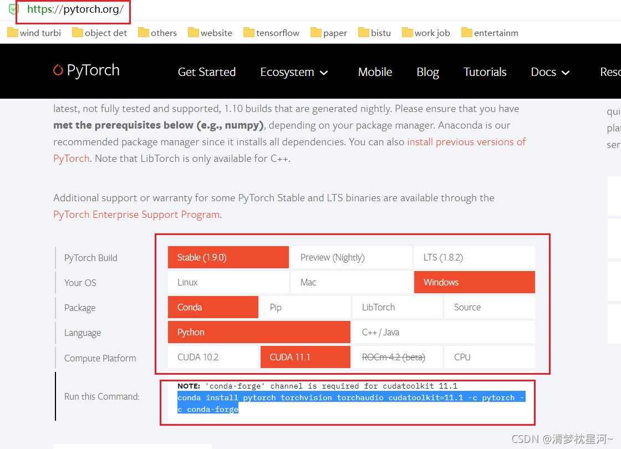Open the Tutorials nav item
The image size is (621, 449).
(485, 72)
